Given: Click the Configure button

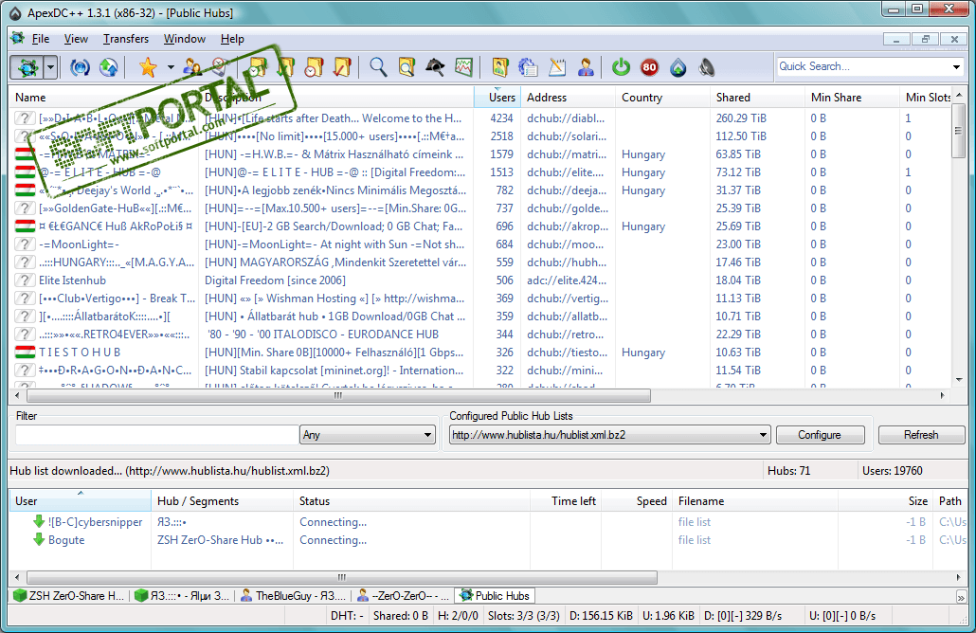Looking at the screenshot, I should [820, 435].
